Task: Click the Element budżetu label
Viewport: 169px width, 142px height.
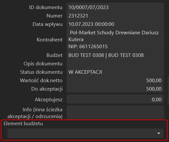Action: click(23, 124)
